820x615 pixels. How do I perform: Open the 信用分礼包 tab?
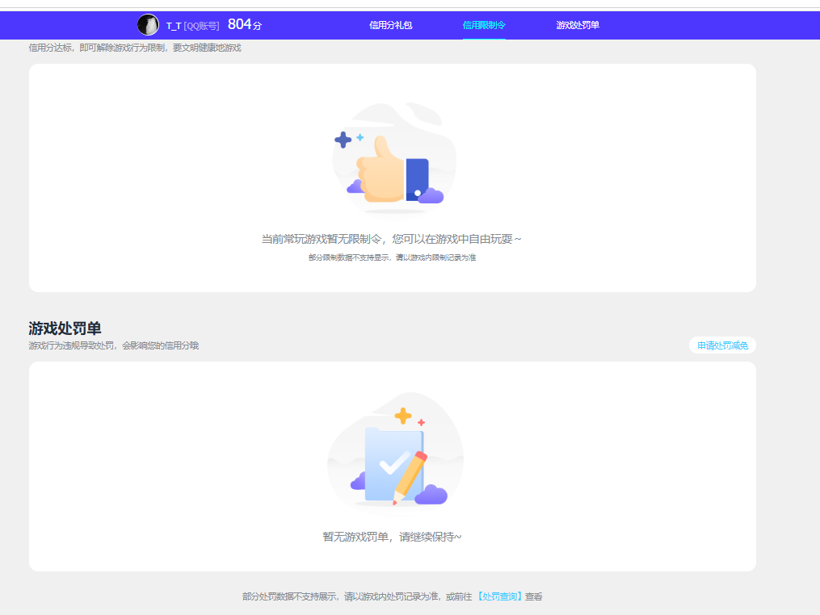pos(391,25)
